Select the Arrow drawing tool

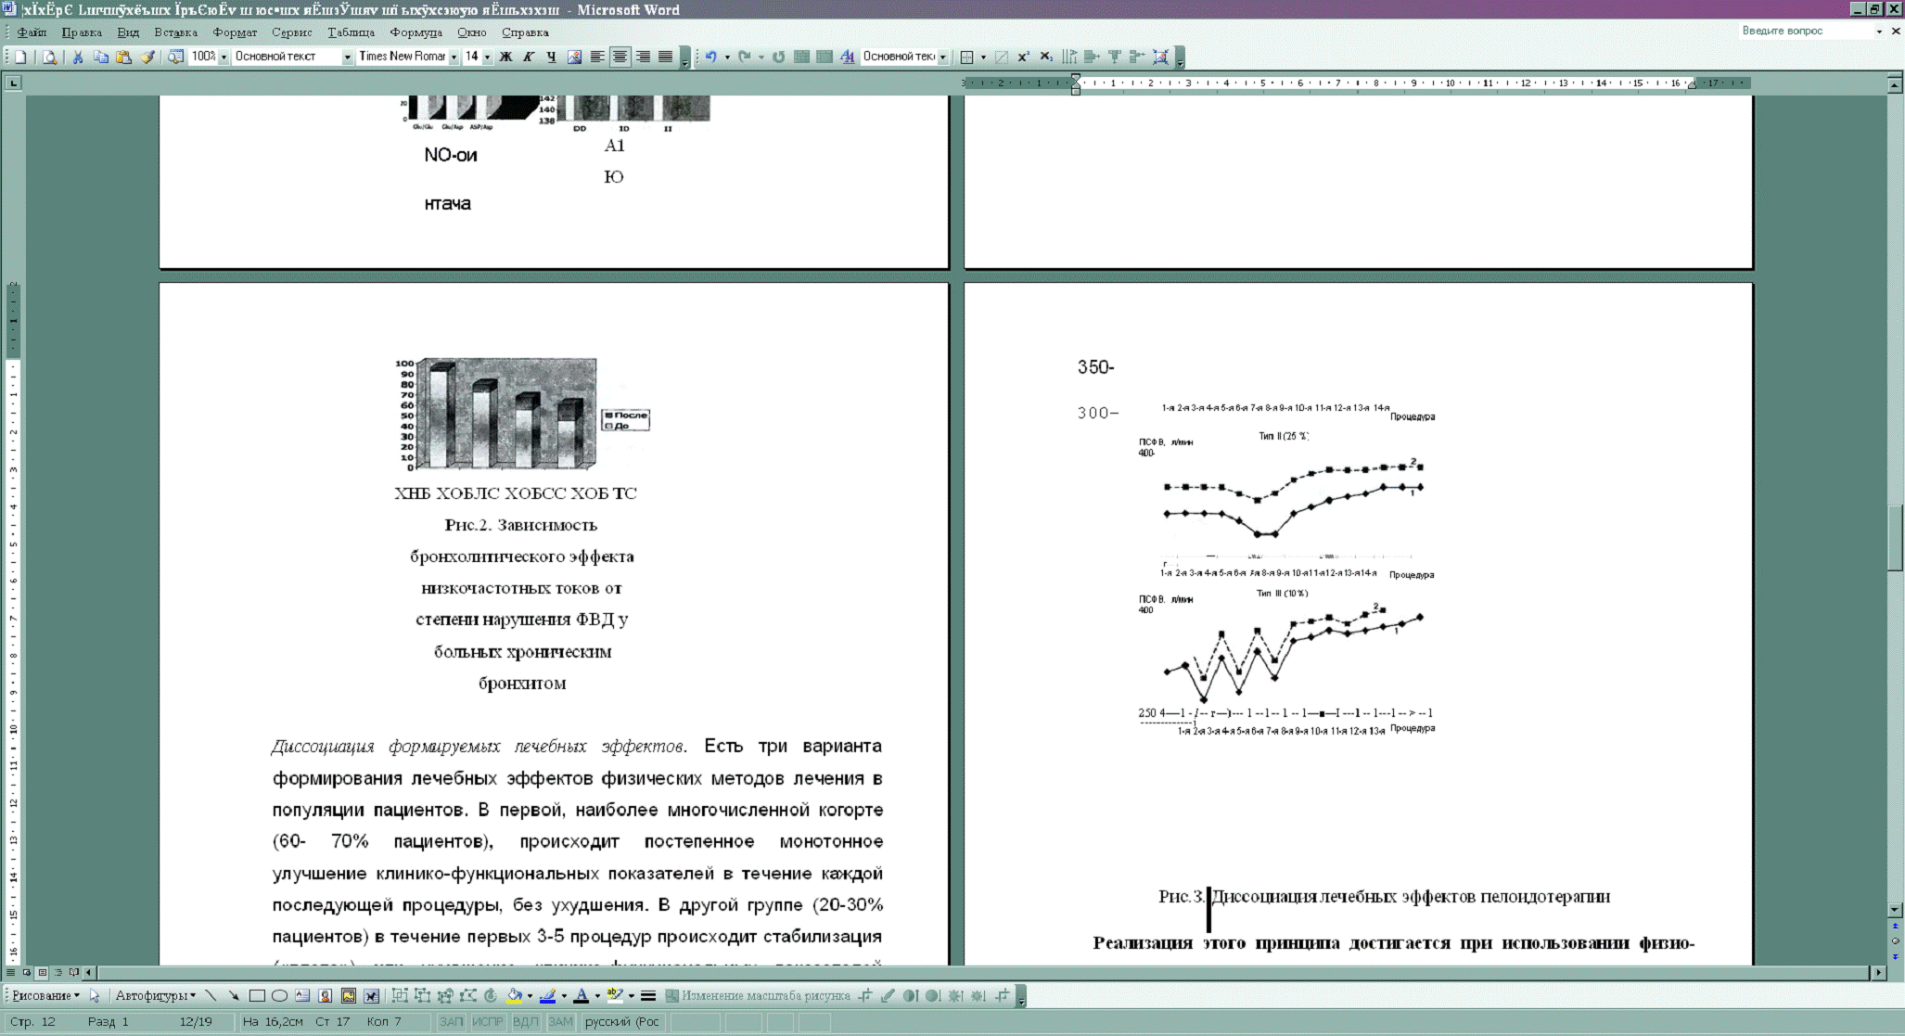234,996
